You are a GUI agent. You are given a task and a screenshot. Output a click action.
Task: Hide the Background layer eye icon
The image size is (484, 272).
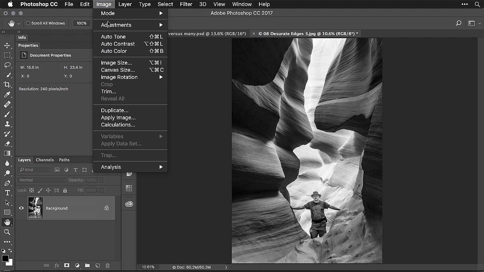21,208
